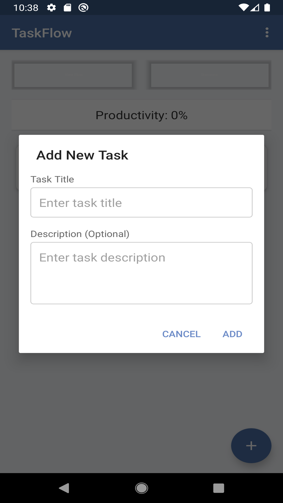Tap the settings gear status bar icon

pos(51,8)
